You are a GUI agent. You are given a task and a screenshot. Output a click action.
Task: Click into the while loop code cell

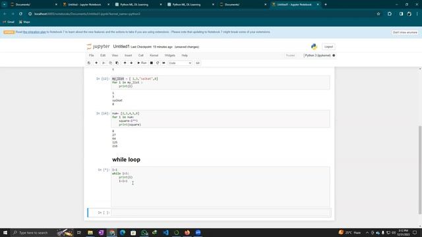(220, 186)
